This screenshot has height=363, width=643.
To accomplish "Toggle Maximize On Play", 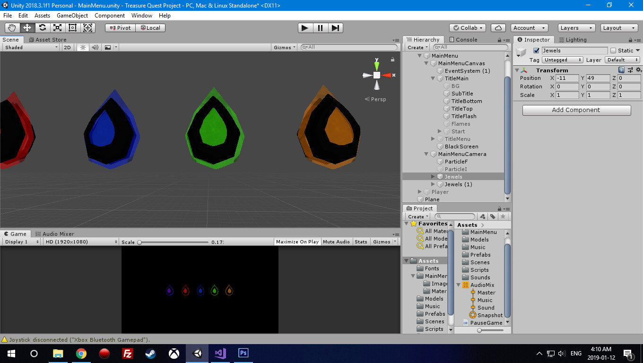I will click(x=297, y=242).
